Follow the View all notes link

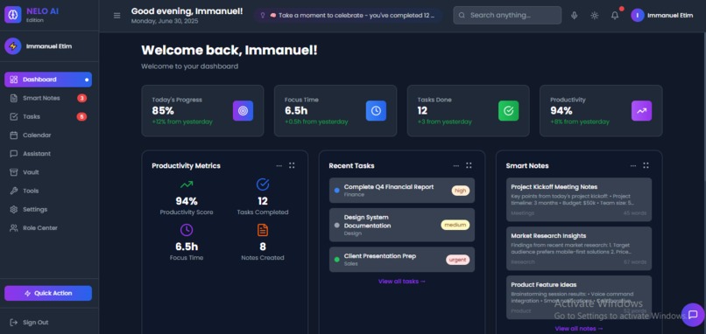pos(579,329)
